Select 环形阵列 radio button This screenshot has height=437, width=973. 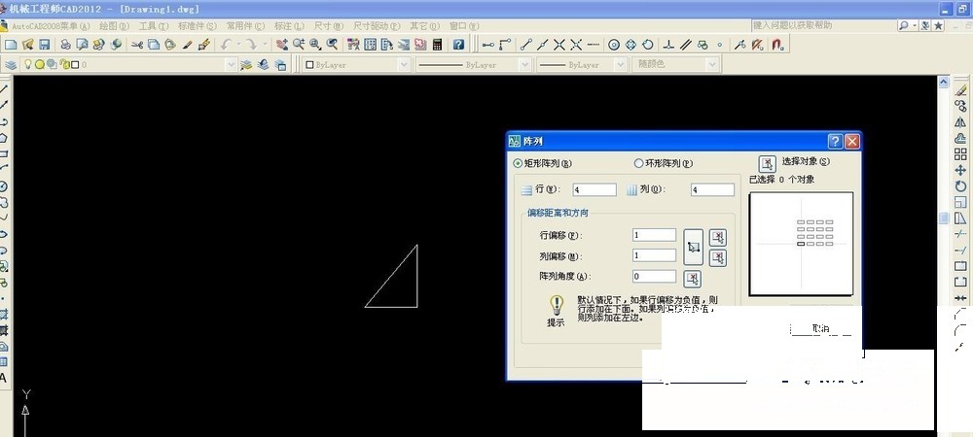coord(638,164)
